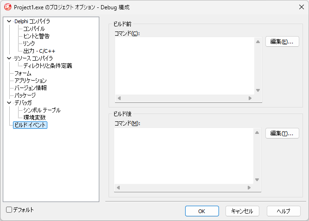Select ディレクトリと条件定義 tree item
The height and width of the screenshot is (221, 309).
[x=47, y=66]
